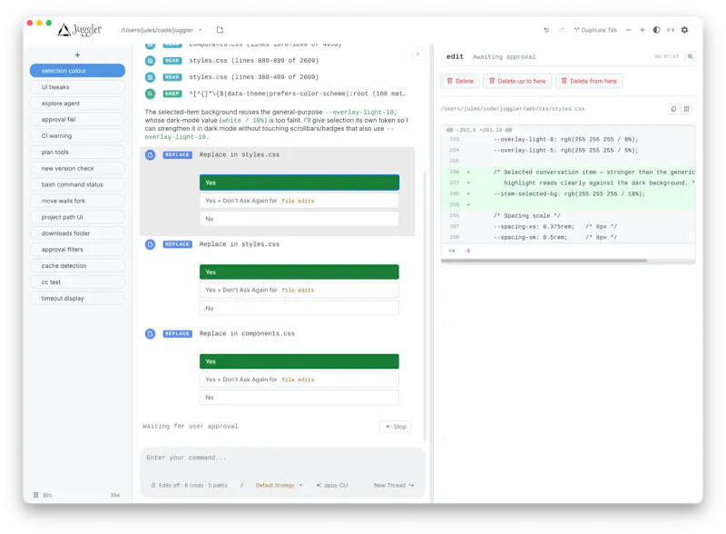
Task: Click the open-folder icon next to the project path
Action: (x=220, y=30)
